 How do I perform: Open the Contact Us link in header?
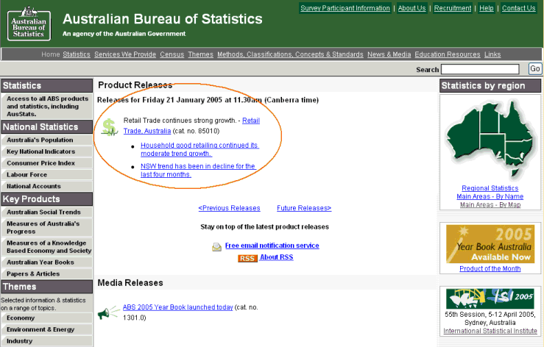click(518, 8)
